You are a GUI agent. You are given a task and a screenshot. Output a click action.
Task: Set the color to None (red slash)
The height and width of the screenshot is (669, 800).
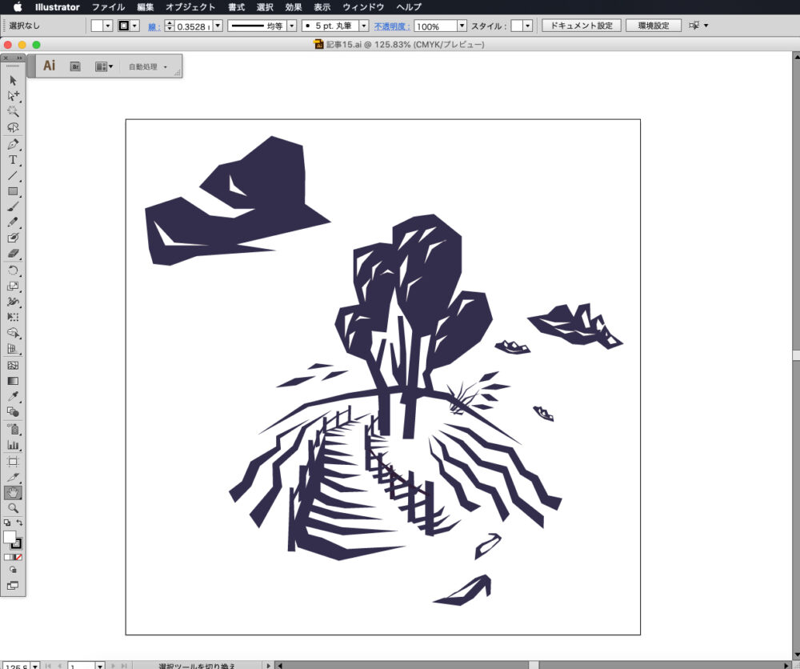tap(18, 556)
